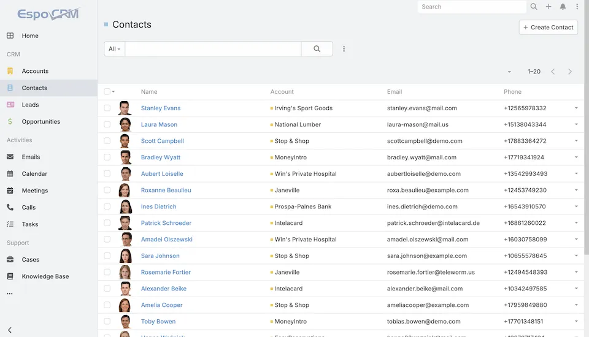Tick the checkbox for Stanley Evans
Screen dimensions: 589x337
tap(107, 108)
